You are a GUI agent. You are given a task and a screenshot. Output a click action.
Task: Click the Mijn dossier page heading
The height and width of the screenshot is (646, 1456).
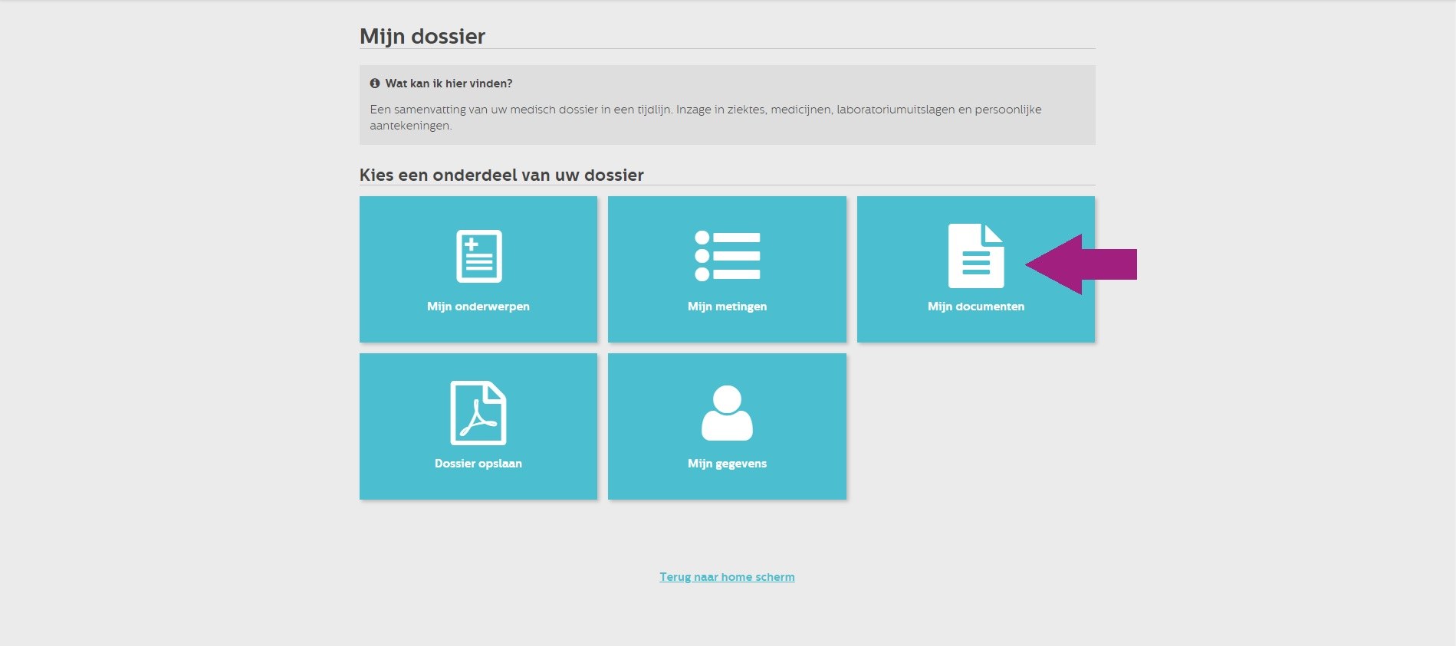coord(422,37)
